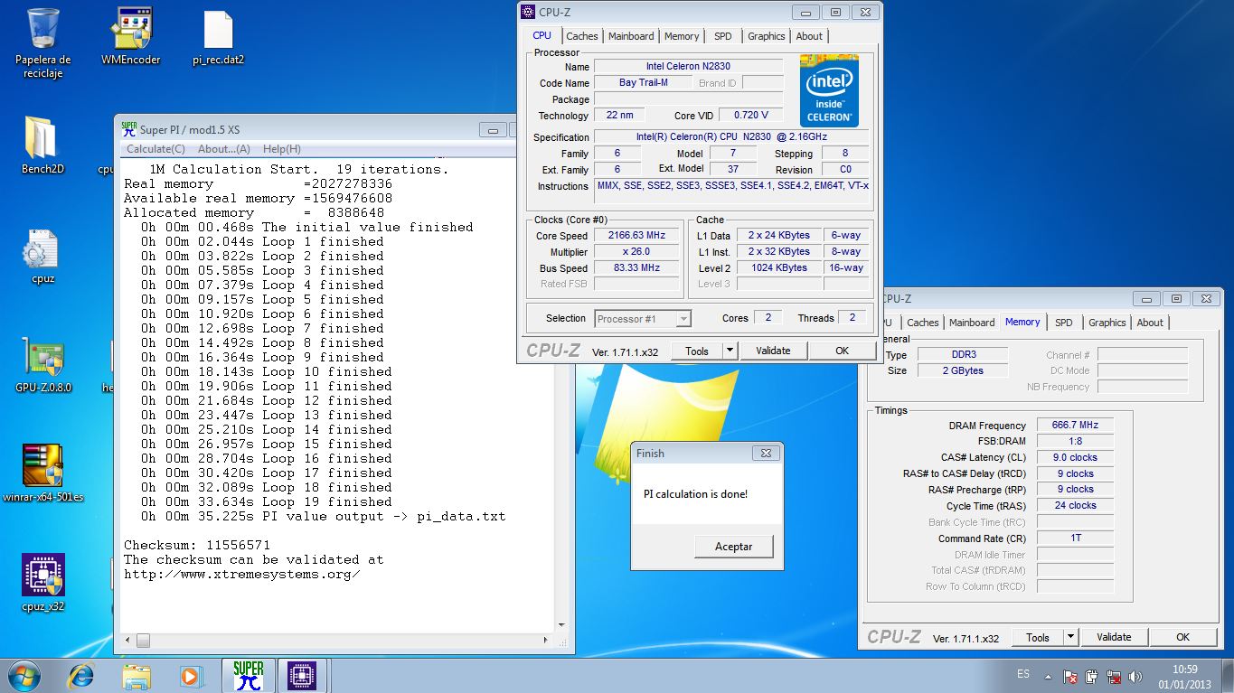The height and width of the screenshot is (693, 1234).
Task: Open Caches tab in rear CPU-Z window
Action: point(923,323)
